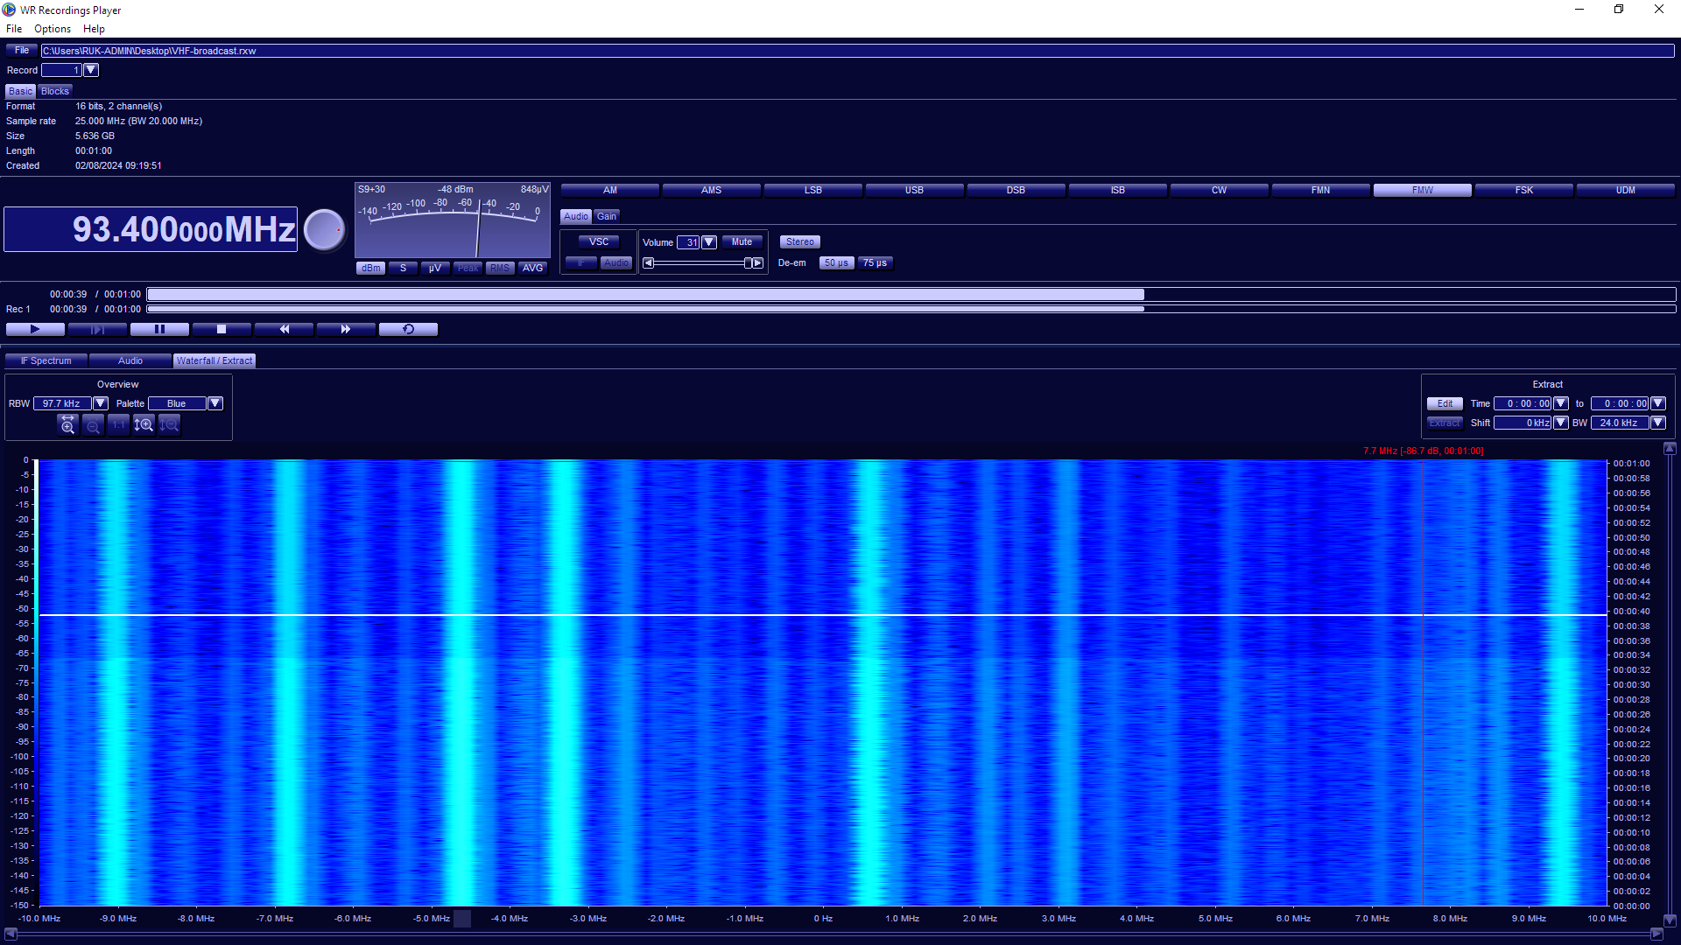Toggle Stereo mode on

coord(799,242)
